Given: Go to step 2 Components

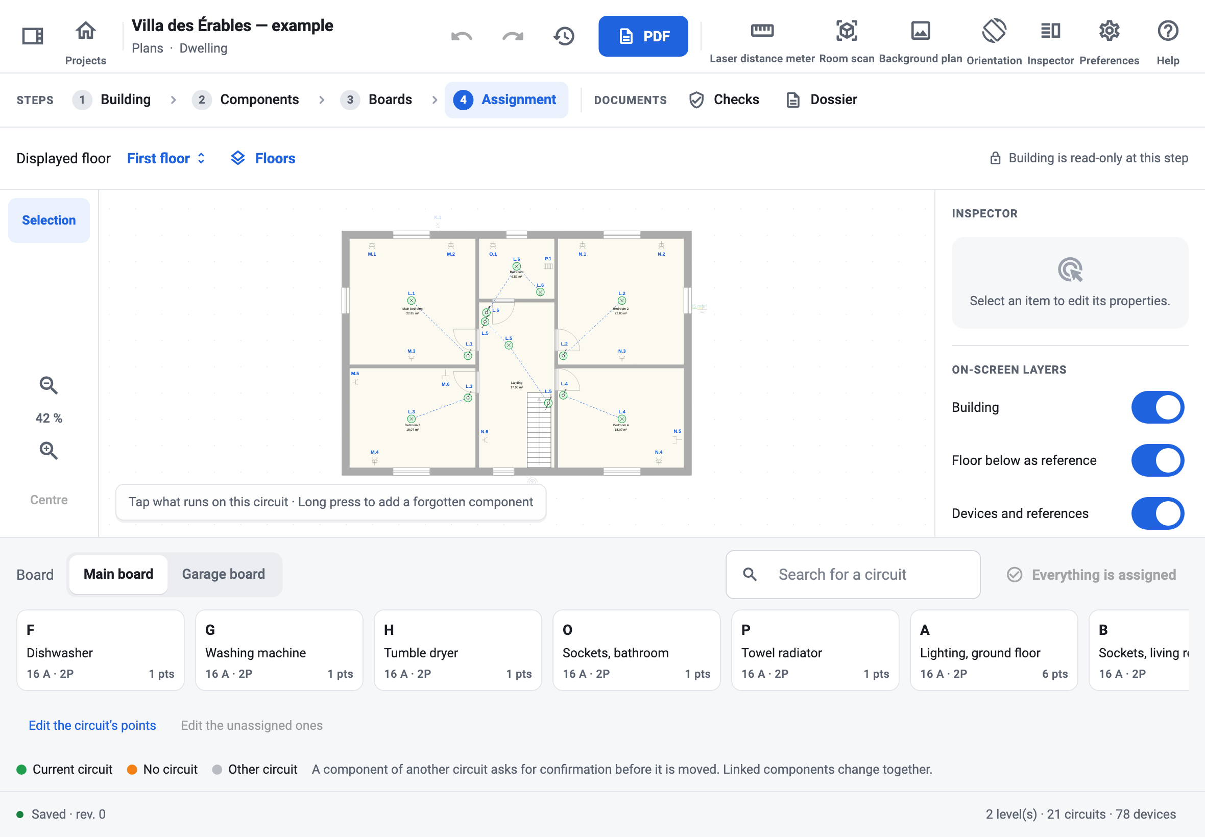Looking at the screenshot, I should pos(246,100).
